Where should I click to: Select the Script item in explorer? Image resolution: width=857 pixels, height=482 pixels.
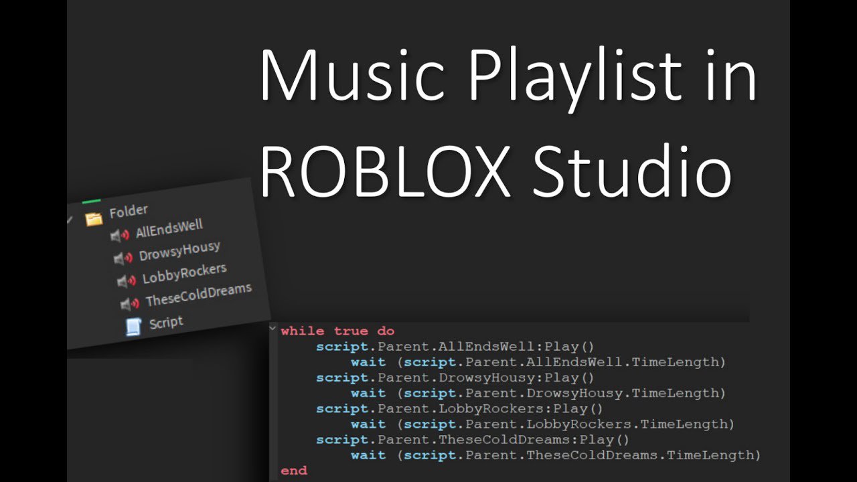pos(166,322)
